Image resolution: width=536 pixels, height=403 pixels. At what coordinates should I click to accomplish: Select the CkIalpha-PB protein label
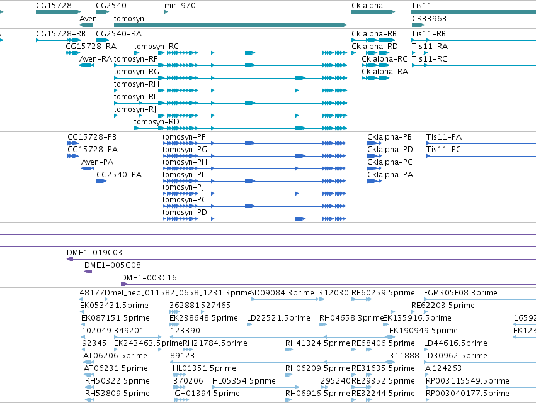click(x=389, y=137)
